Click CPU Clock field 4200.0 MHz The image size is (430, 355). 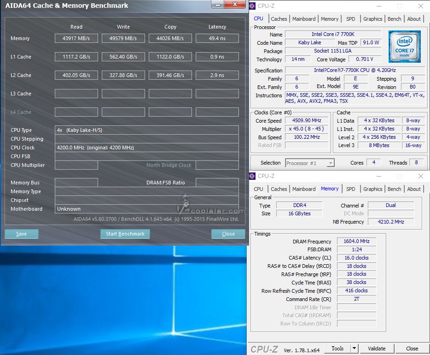147,148
